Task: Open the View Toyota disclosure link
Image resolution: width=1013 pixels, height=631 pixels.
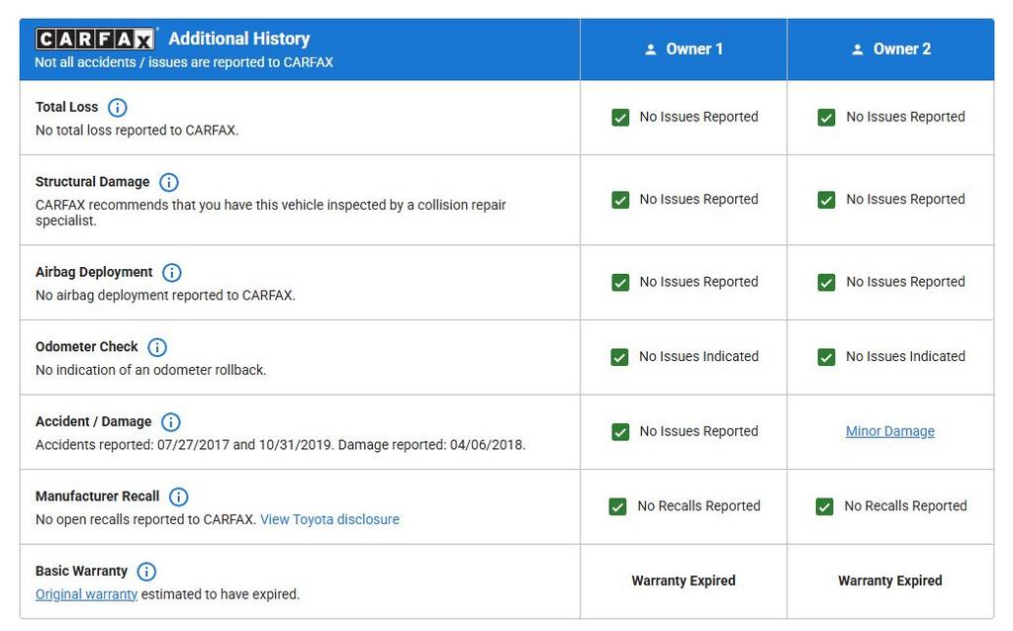Action: pos(329,519)
